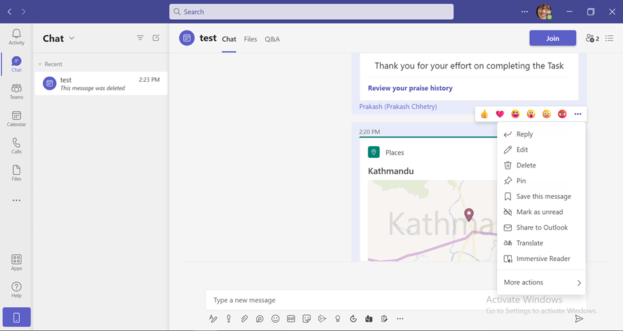
Task: Collapse the Recent chats group
Action: [50, 64]
